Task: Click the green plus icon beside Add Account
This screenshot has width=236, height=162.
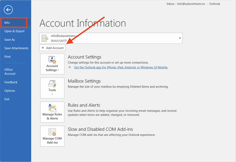Action: 43,48
